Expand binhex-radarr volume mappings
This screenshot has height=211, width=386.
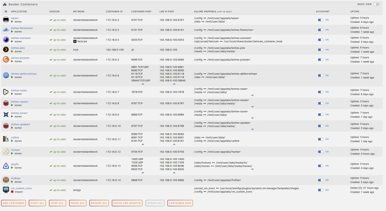pyautogui.click(x=252, y=95)
